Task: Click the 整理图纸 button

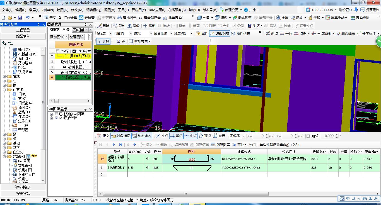Action: coord(76,37)
